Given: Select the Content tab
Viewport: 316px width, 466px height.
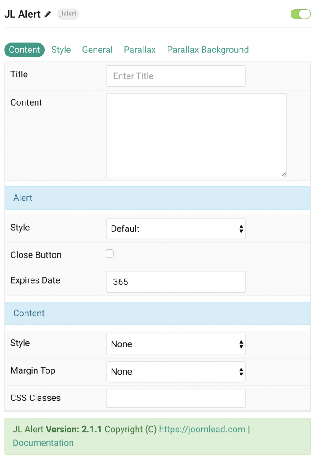Looking at the screenshot, I should [24, 50].
